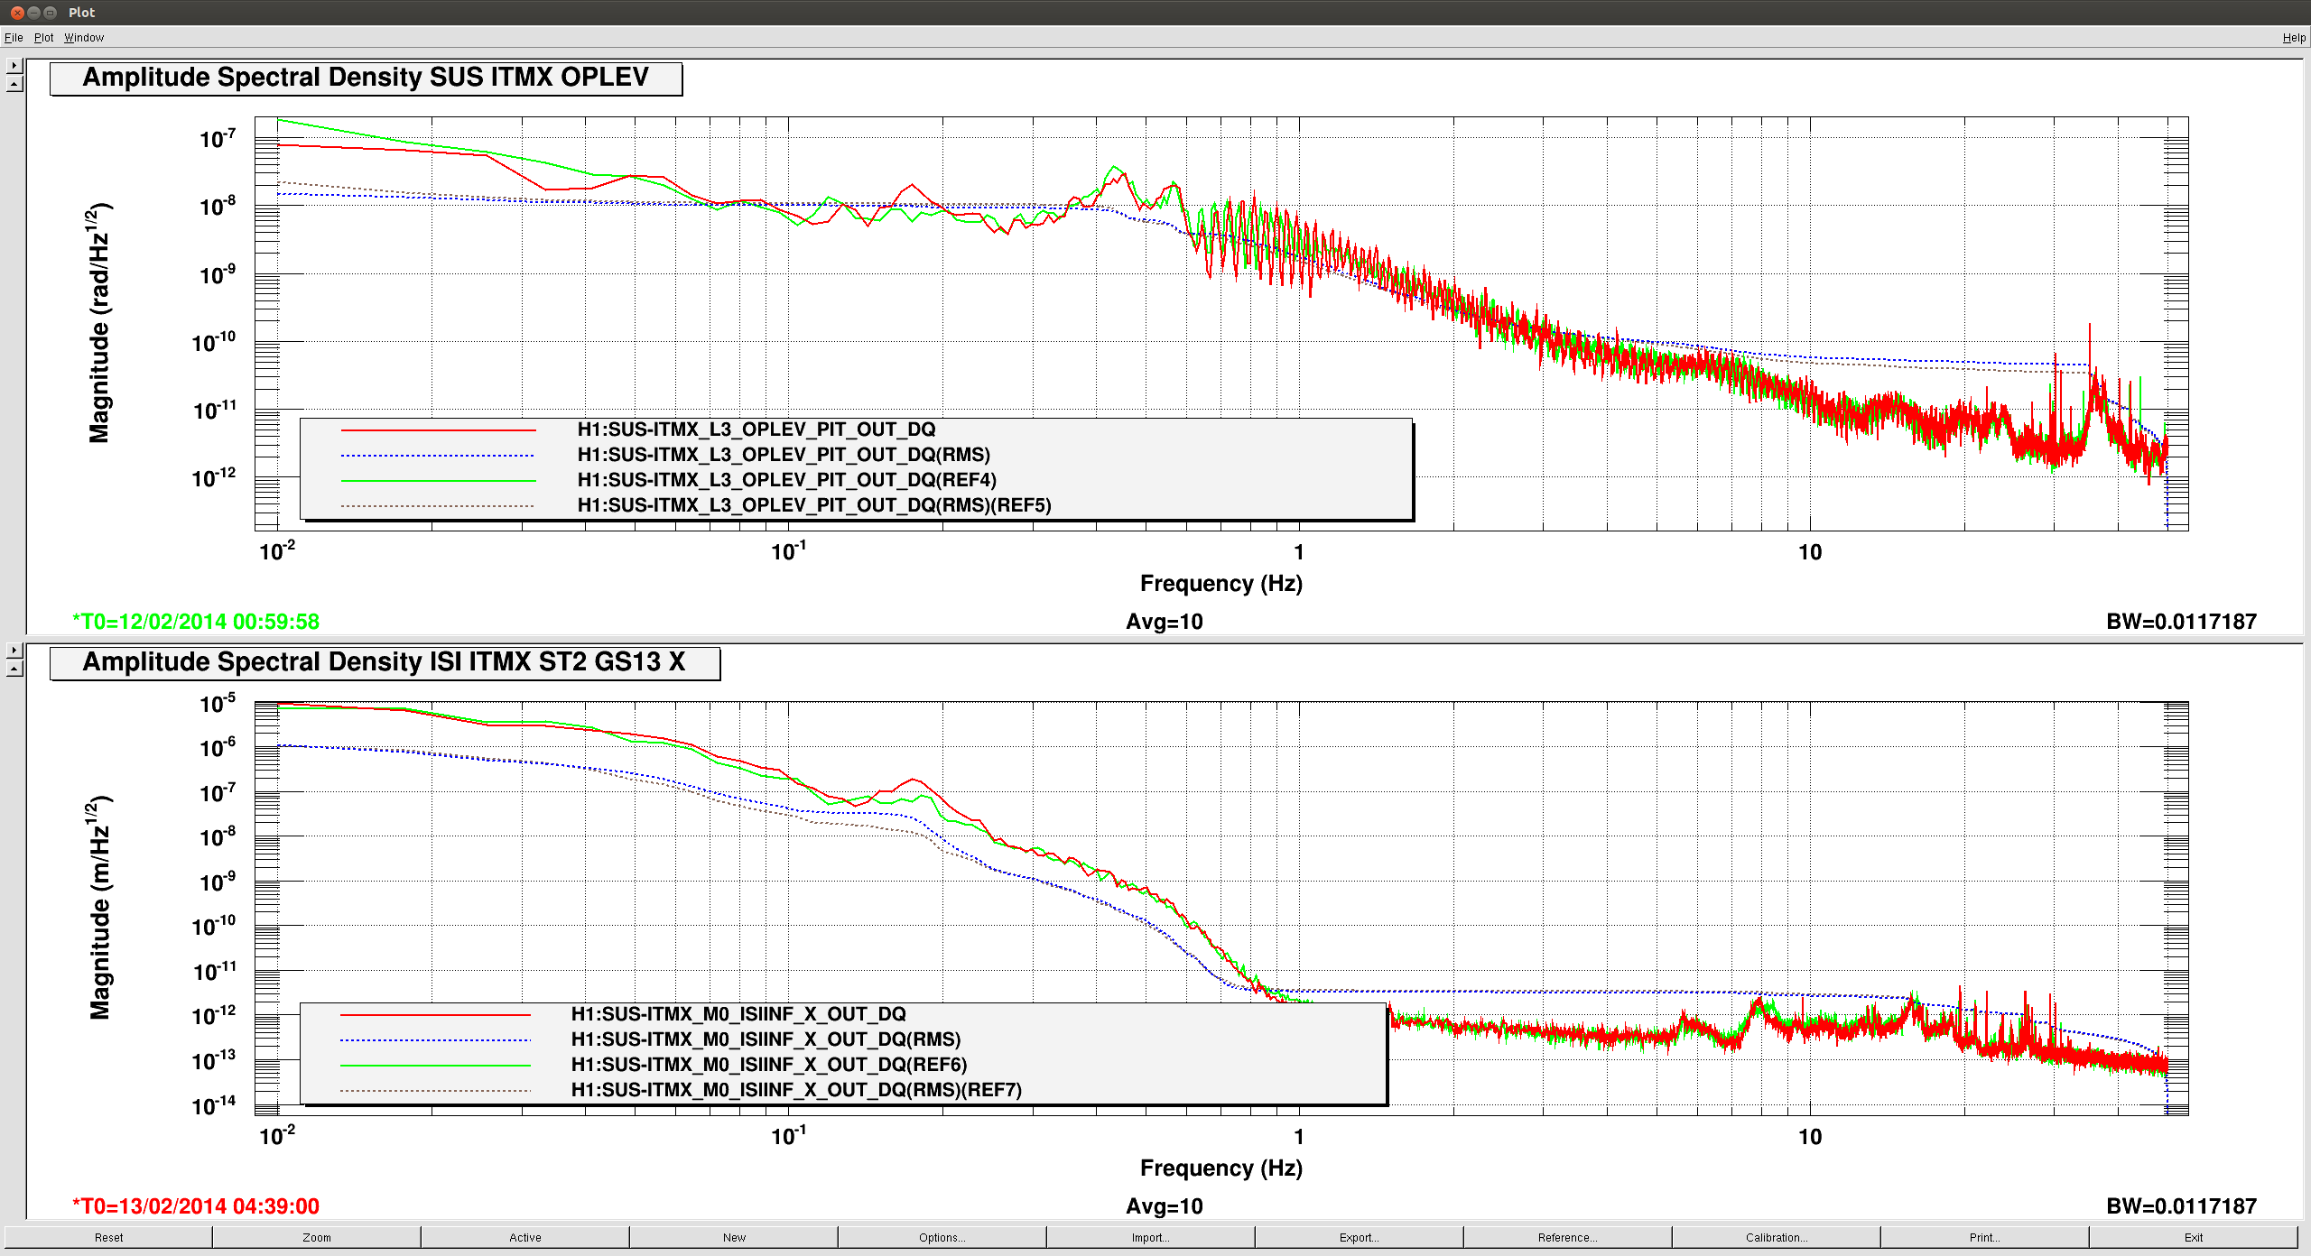
Task: Click up-arrow button beside top OPLEV plot
Action: click(x=14, y=84)
